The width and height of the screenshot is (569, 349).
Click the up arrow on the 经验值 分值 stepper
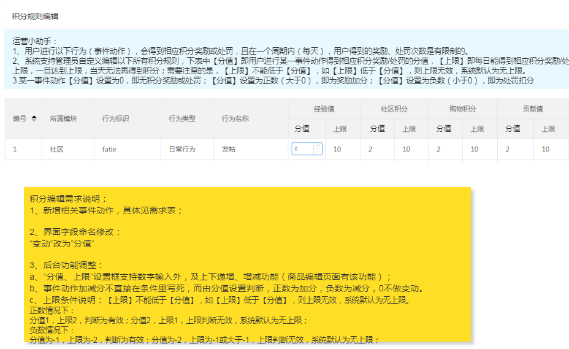(317, 146)
